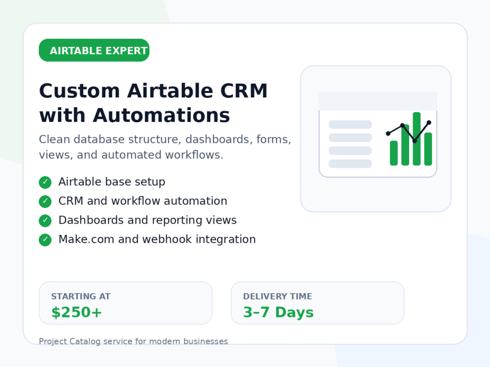The image size is (490, 367).
Task: Click the checkmark icon beside Airtable base setup
Action: pyautogui.click(x=45, y=182)
